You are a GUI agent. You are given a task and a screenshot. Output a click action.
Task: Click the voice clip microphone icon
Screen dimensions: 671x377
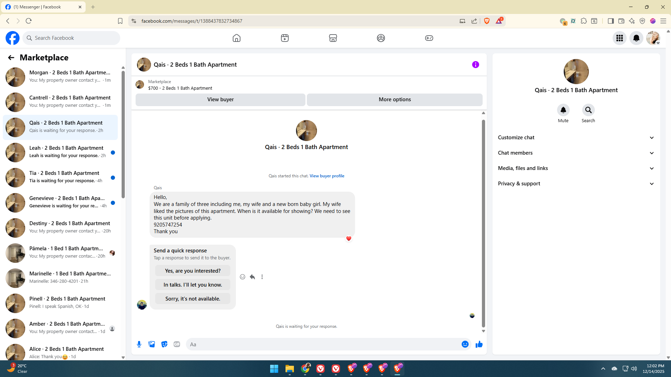[139, 344]
